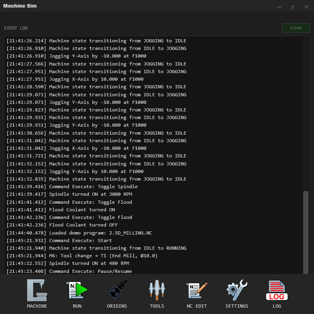Viewport: 314px width, 314px height.
Task: Open the Machine view icon
Action: (37, 290)
